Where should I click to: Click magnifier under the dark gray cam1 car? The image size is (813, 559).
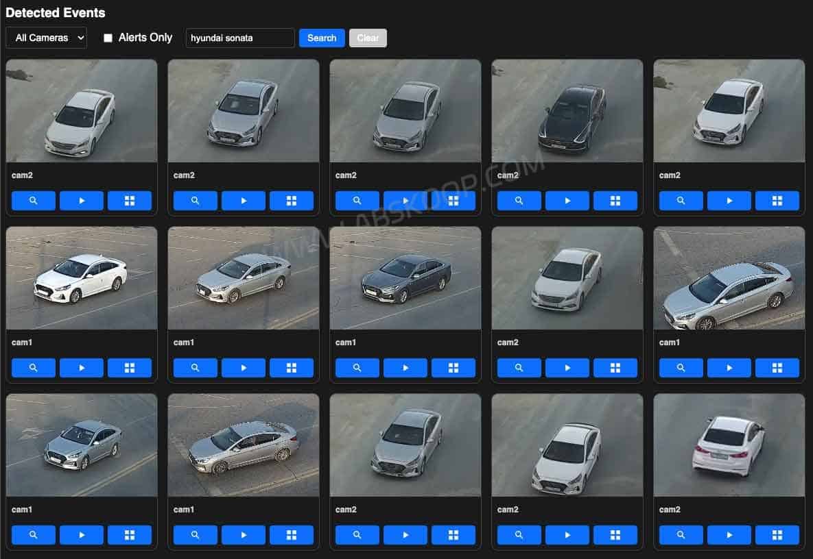coord(357,367)
